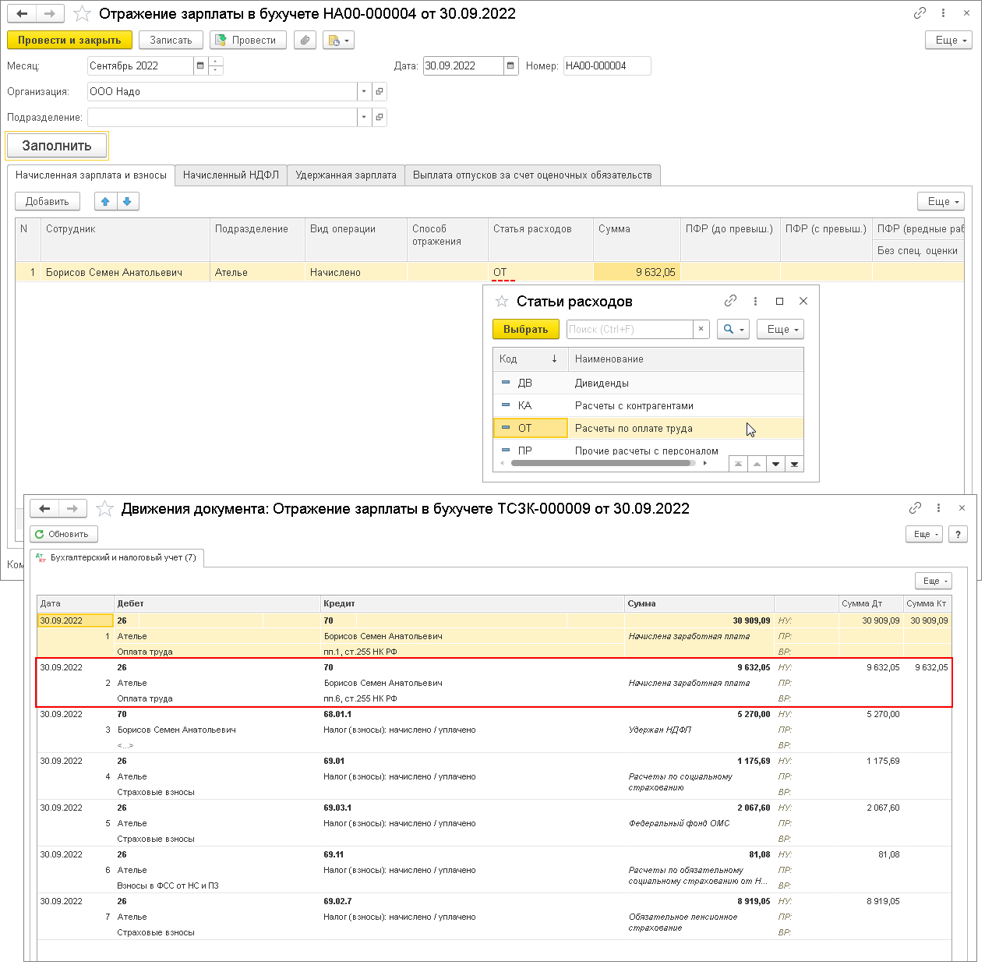
Task: Select the Расчеты с контрагентами row
Action: (x=648, y=405)
